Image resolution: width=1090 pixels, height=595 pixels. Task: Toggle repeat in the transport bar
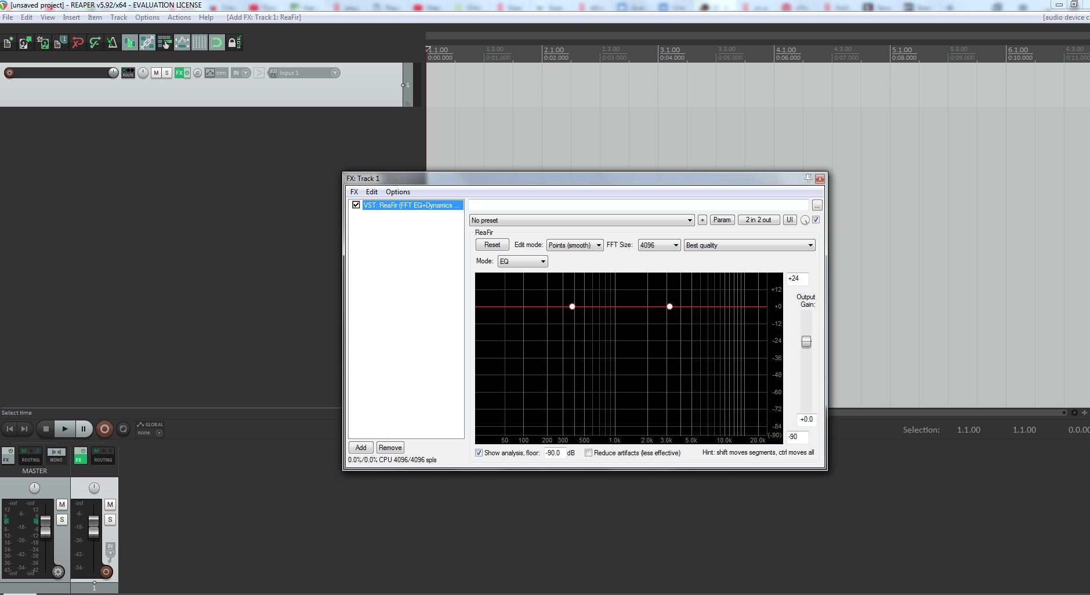tap(123, 429)
